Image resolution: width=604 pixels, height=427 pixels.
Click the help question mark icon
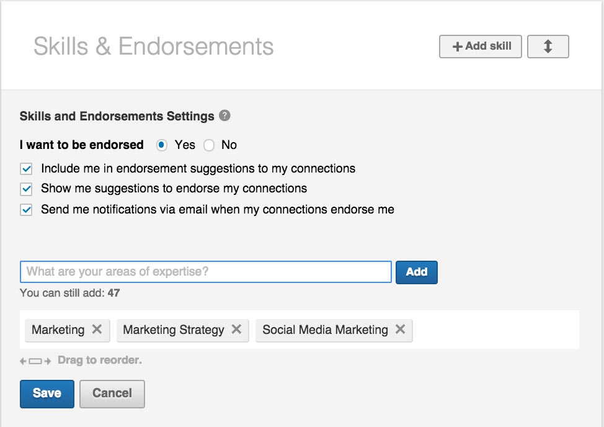[x=224, y=116]
